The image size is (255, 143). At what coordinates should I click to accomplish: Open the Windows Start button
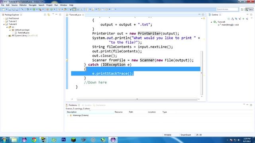[x=4, y=140]
